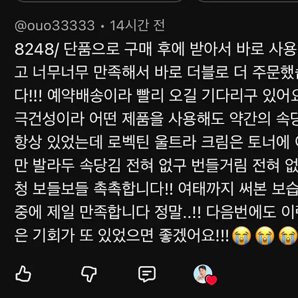Open the @ouo33333 commenter profile

[x=55, y=26]
